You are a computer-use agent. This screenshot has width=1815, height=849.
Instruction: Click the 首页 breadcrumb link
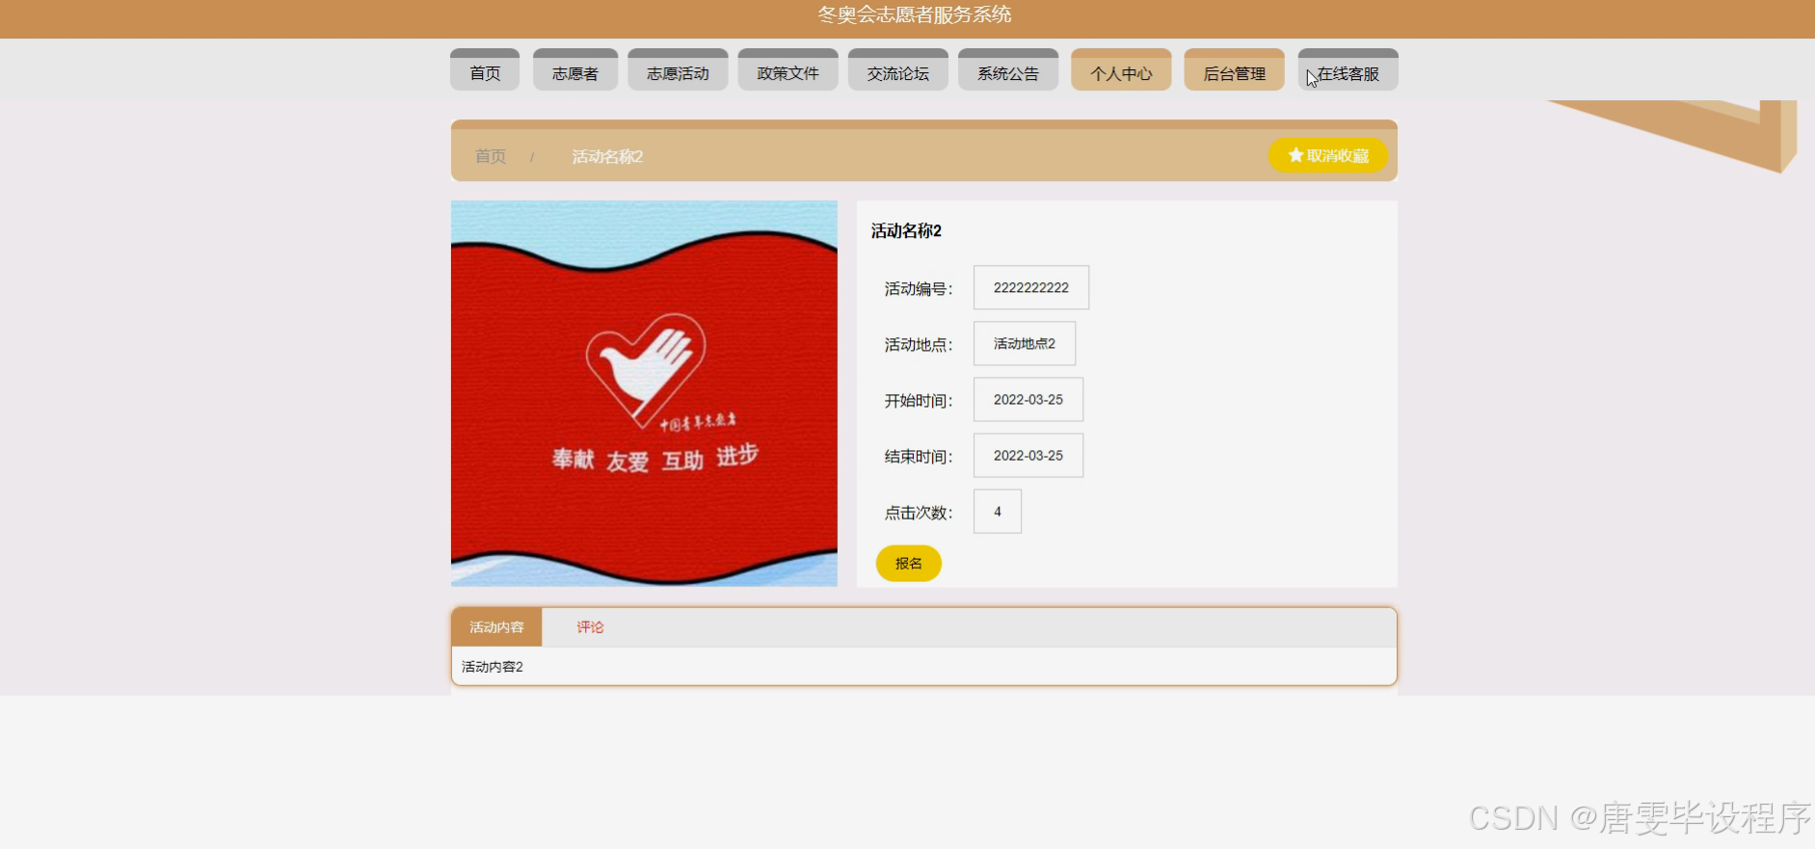[x=491, y=156]
